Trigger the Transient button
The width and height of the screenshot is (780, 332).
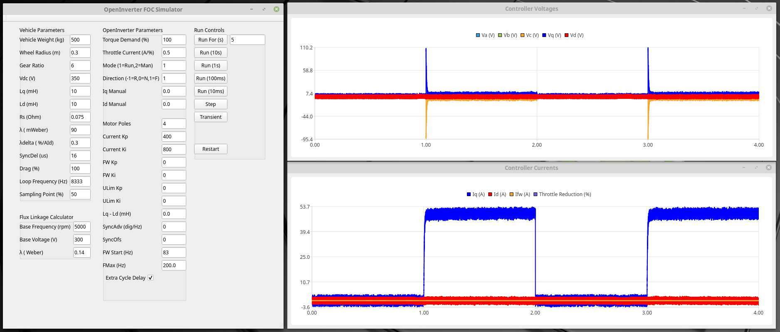(x=211, y=117)
